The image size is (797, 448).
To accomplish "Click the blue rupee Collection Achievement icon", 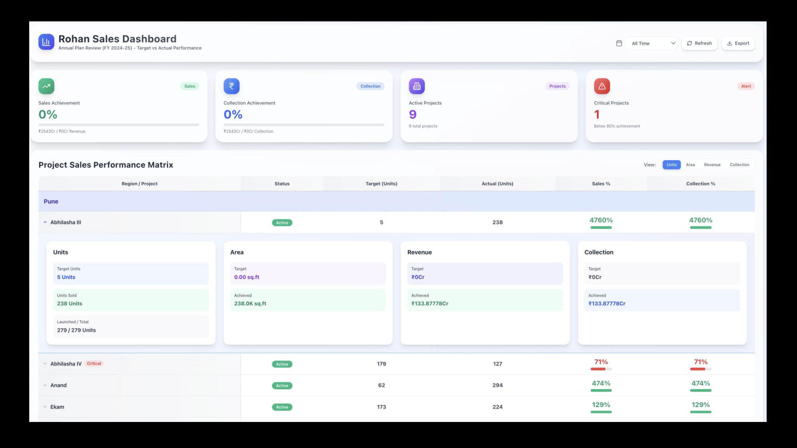I will [x=232, y=86].
